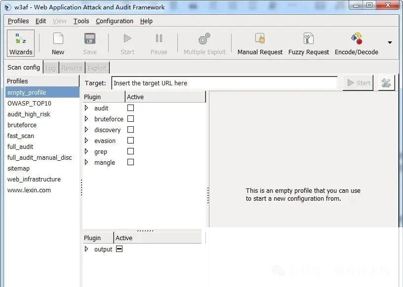Click the Plugin column header in output list
The image size is (403, 287).
[x=98, y=238]
